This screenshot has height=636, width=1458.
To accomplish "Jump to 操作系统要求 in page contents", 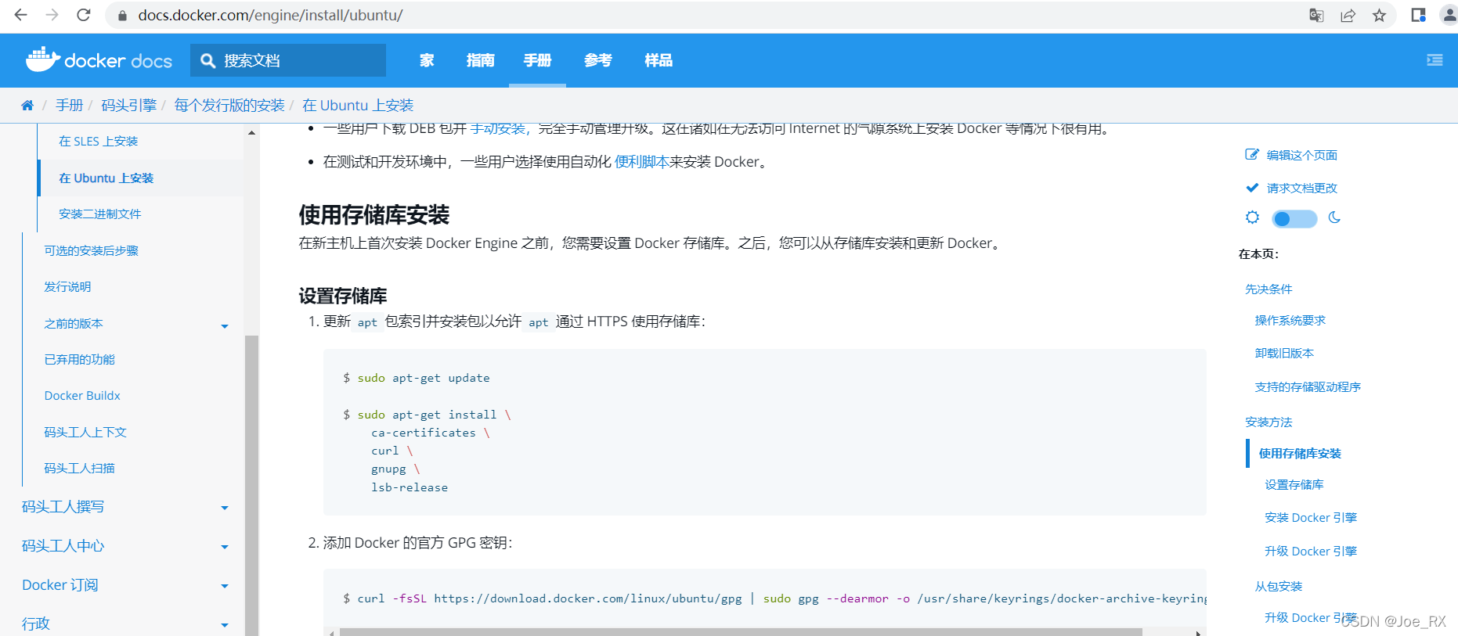I will pos(1290,320).
